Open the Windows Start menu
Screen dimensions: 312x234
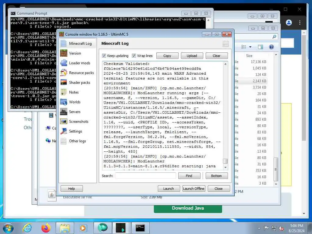tap(8, 228)
